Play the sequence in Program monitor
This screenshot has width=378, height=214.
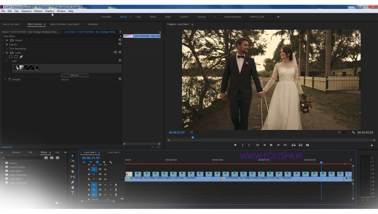(x=271, y=145)
